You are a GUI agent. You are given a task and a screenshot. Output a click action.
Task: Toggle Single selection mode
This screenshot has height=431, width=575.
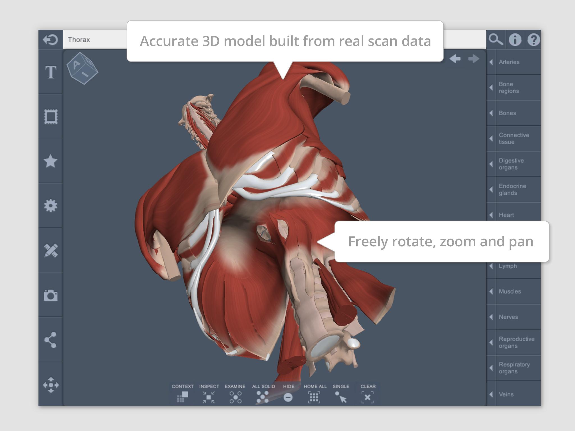click(341, 394)
